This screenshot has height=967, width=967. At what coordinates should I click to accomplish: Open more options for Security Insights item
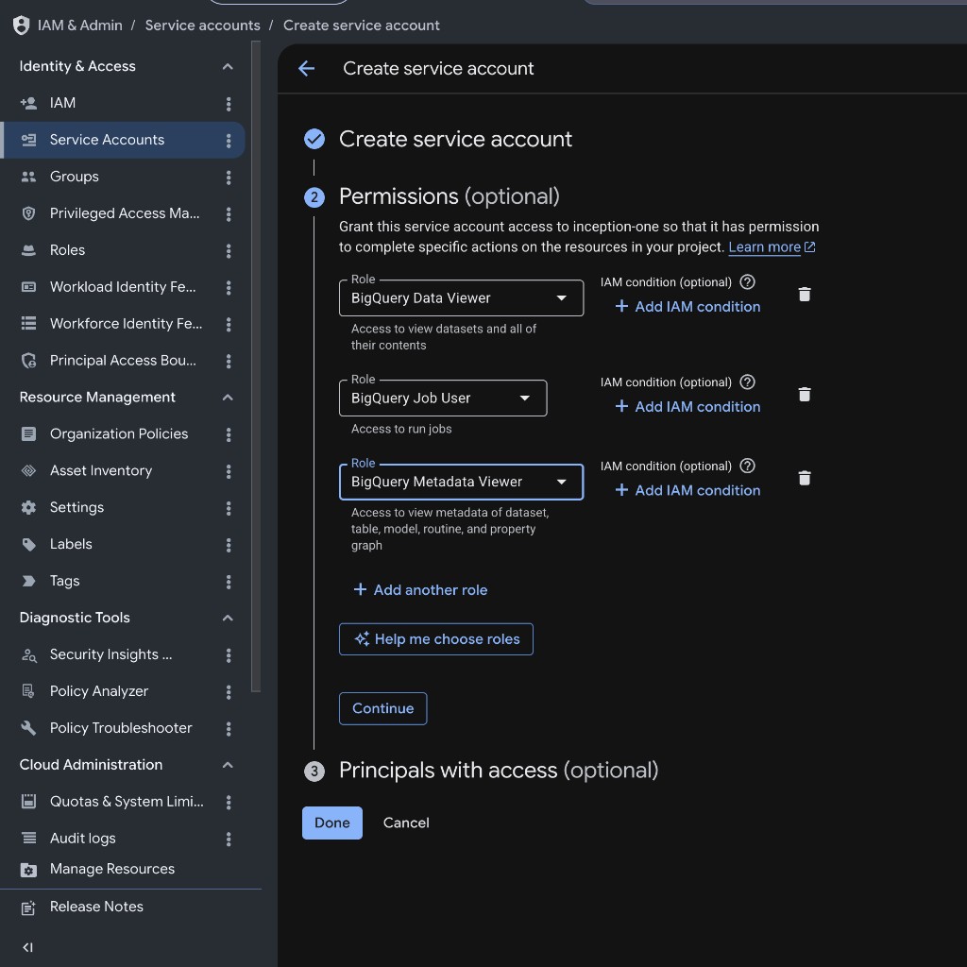[229, 655]
